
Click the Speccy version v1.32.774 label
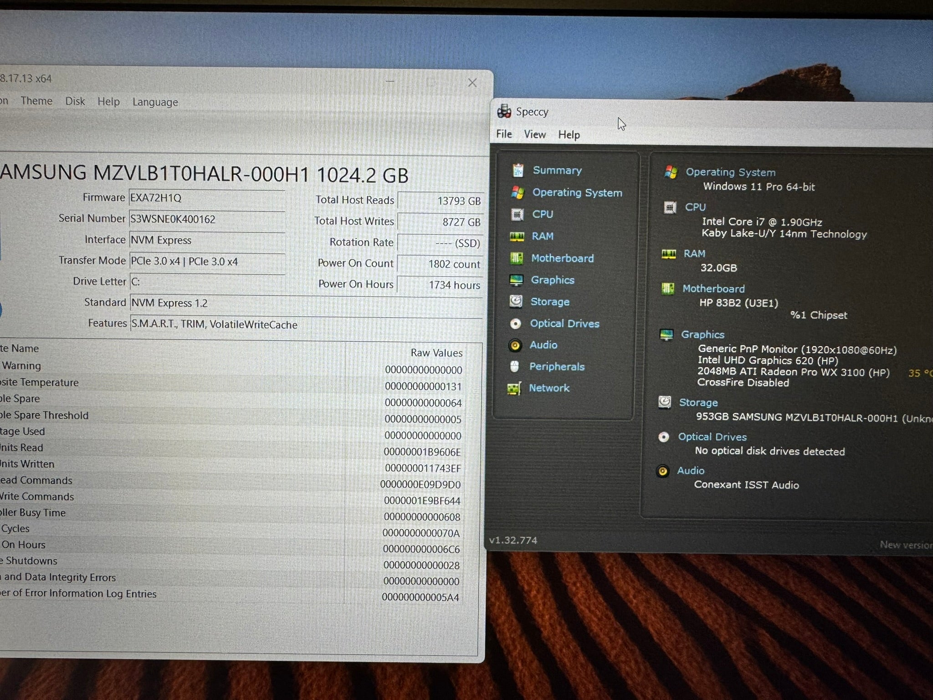click(x=513, y=540)
